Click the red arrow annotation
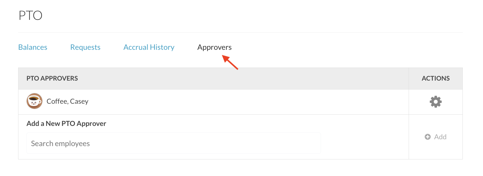 [x=230, y=63]
